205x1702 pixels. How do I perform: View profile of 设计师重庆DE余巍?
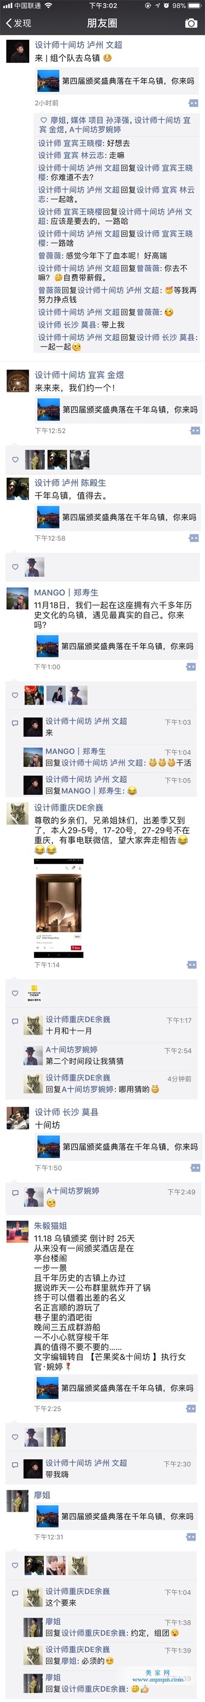click(x=68, y=807)
